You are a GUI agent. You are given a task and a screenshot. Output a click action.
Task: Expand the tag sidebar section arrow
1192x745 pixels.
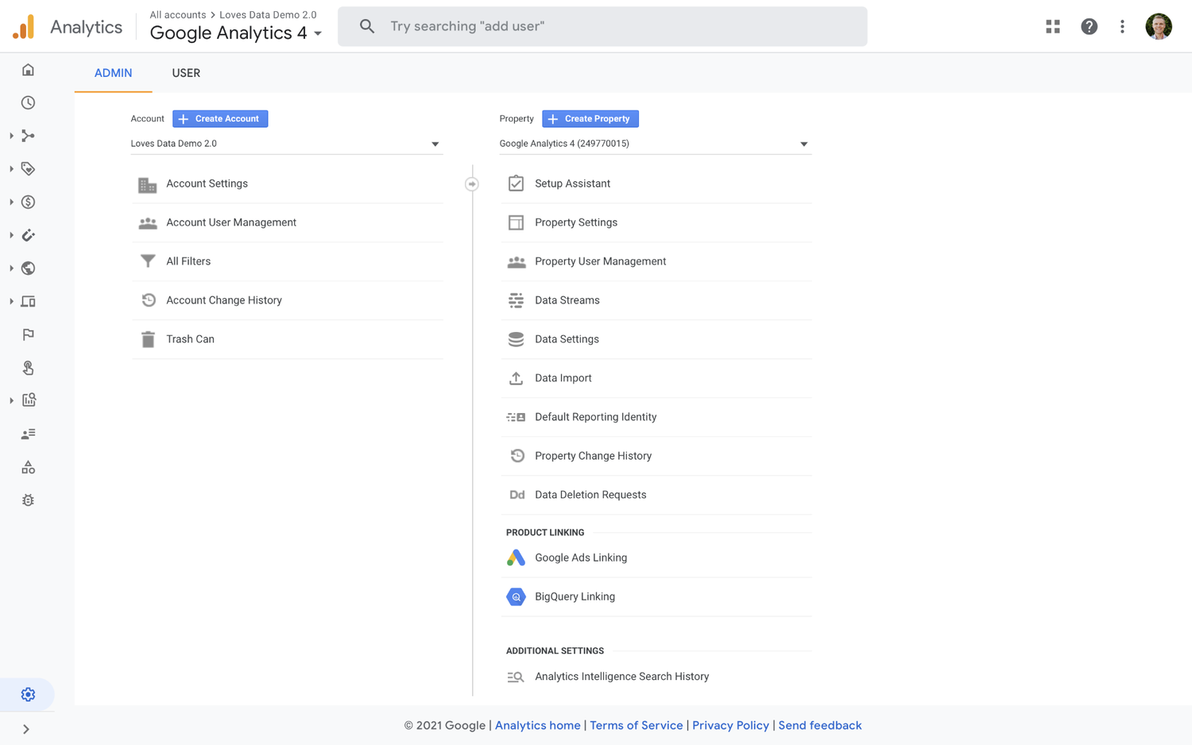pyautogui.click(x=11, y=168)
